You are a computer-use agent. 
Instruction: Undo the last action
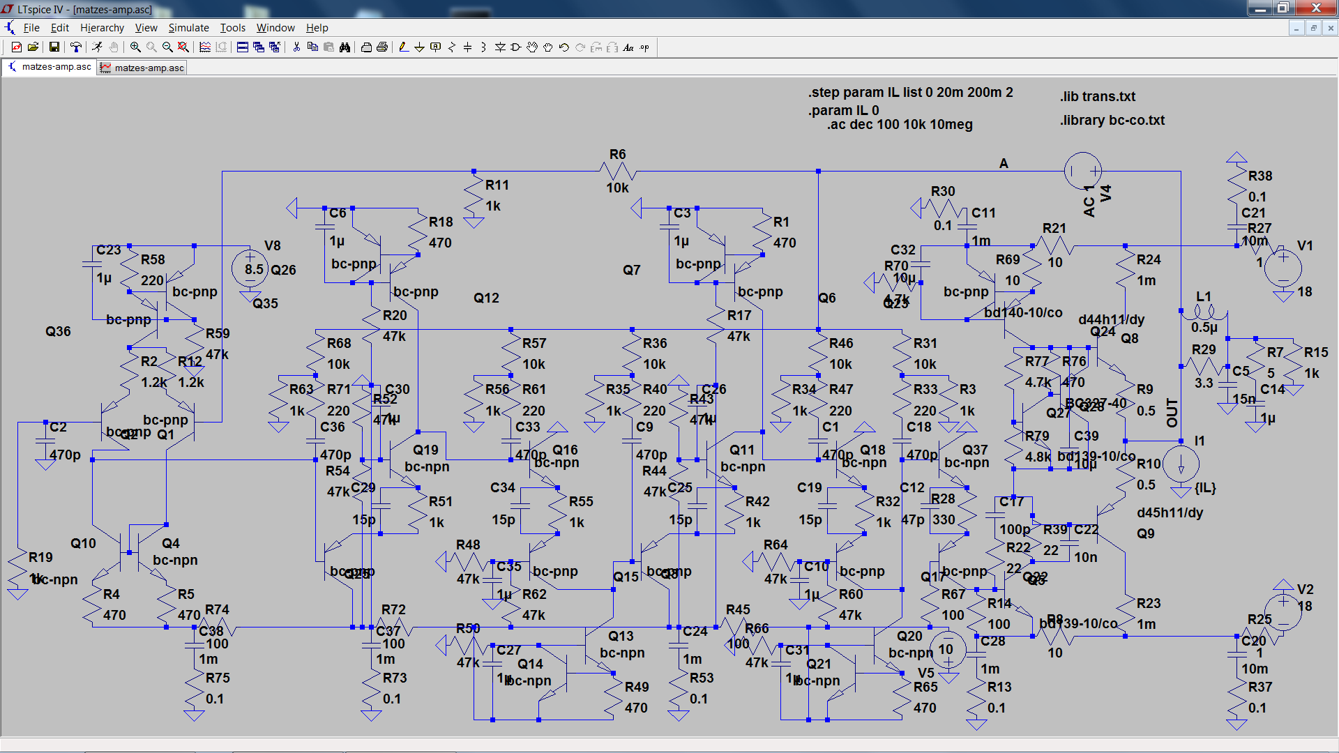(x=564, y=47)
